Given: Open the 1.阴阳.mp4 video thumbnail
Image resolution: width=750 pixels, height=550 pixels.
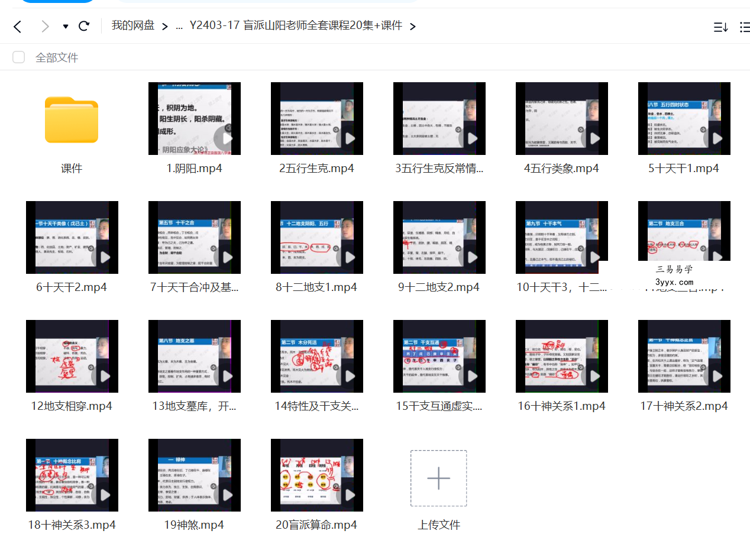Looking at the screenshot, I should click(195, 118).
